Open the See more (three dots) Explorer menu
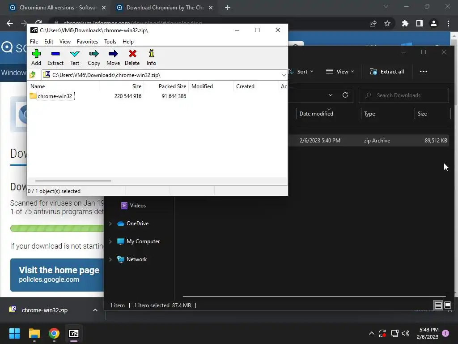Image resolution: width=458 pixels, height=344 pixels. point(423,72)
